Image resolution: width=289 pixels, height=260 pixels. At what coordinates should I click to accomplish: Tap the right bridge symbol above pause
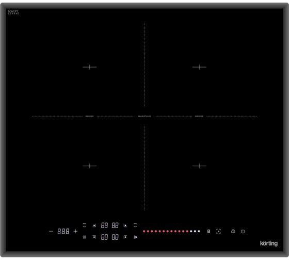pos(135,225)
